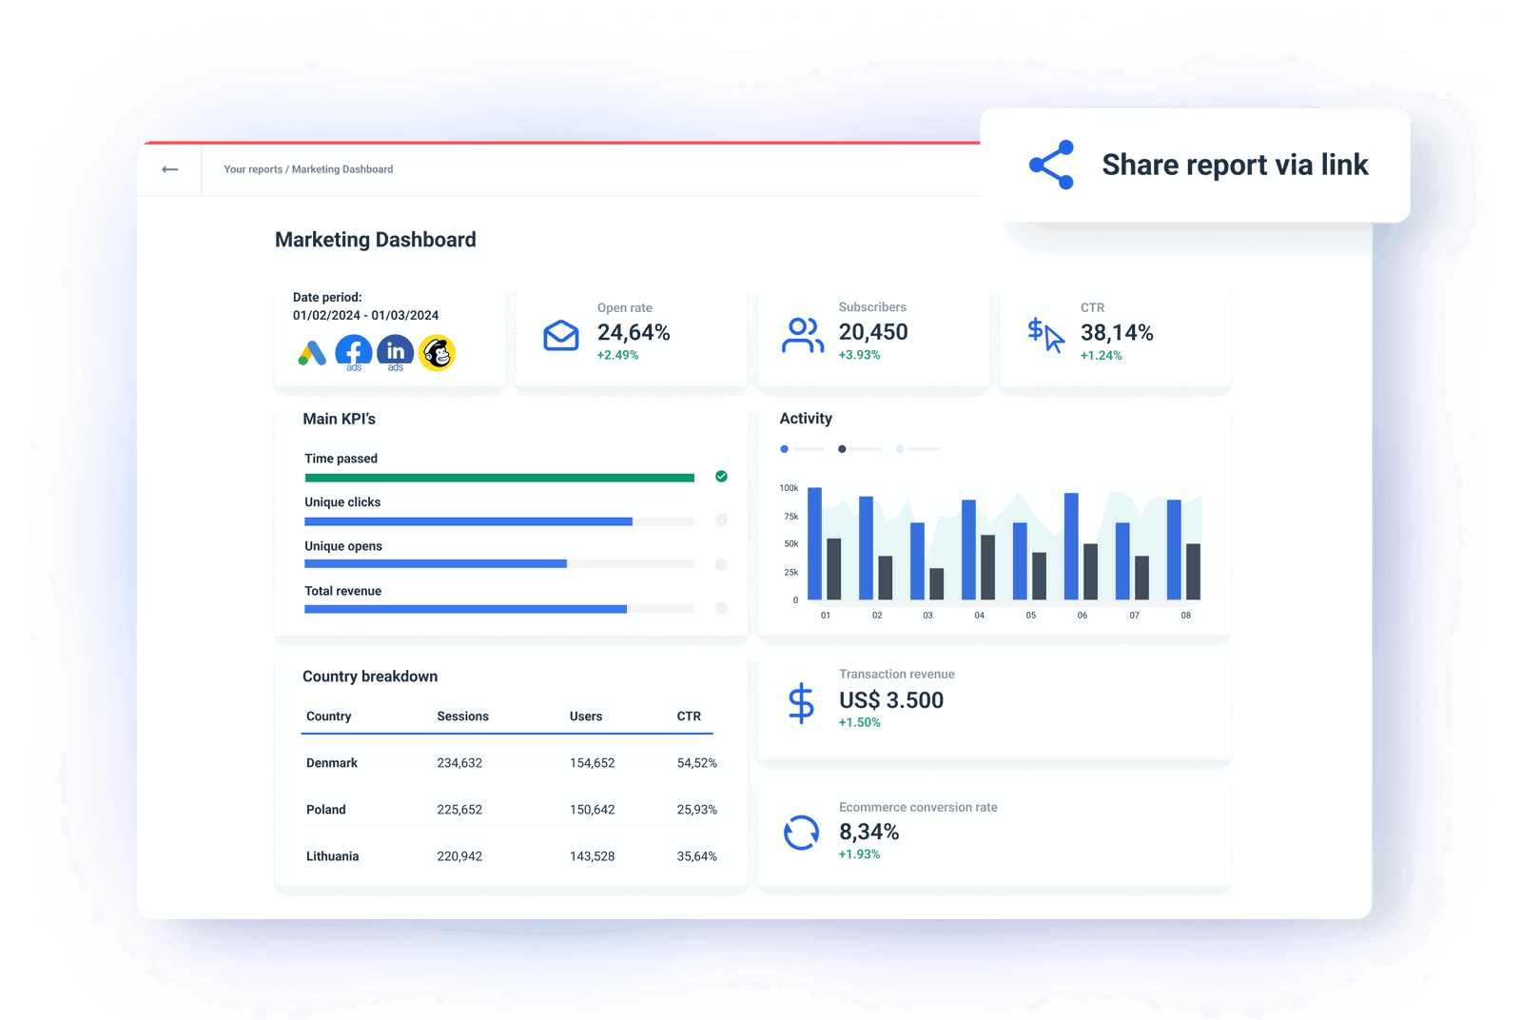Click the share icon next to Share report
The height and width of the screenshot is (1020, 1522).
point(1051,164)
